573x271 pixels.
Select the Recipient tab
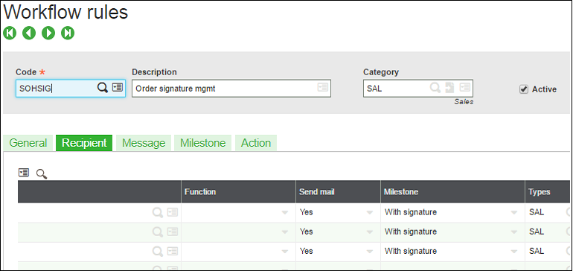pos(84,143)
